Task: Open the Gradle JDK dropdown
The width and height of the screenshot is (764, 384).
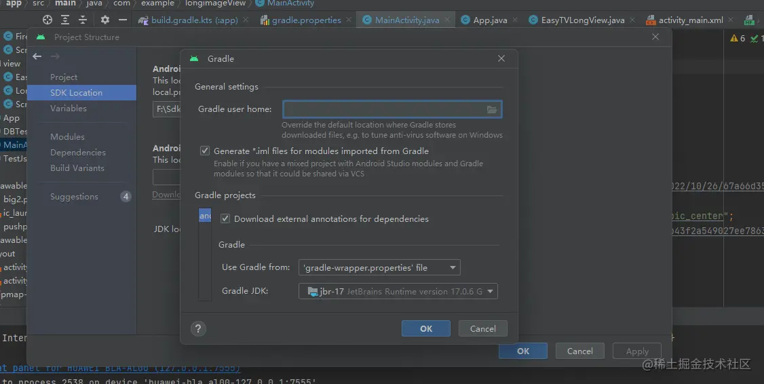Action: [x=398, y=292]
